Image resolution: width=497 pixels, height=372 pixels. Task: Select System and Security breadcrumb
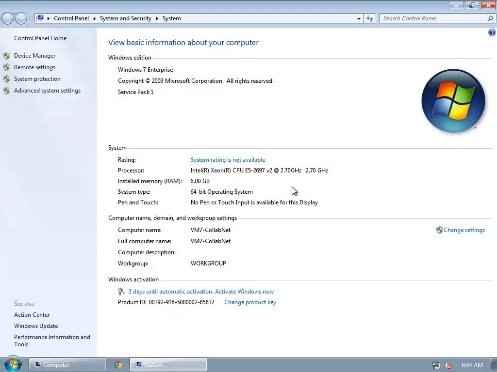[x=126, y=18]
